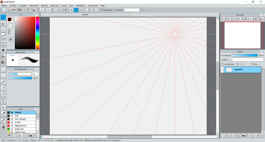Open the เลเยอร์(L) menu
Image resolution: width=265 pixels, height=142 pixels.
[x=23, y=5]
